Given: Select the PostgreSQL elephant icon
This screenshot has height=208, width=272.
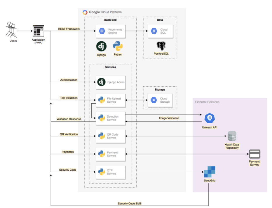Looking at the screenshot, I should [161, 46].
